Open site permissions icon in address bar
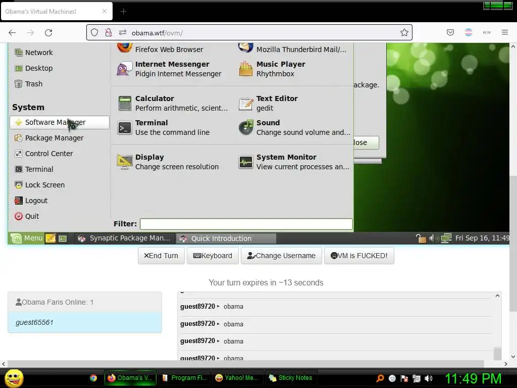Image resolution: width=517 pixels, height=388 pixels. [123, 32]
